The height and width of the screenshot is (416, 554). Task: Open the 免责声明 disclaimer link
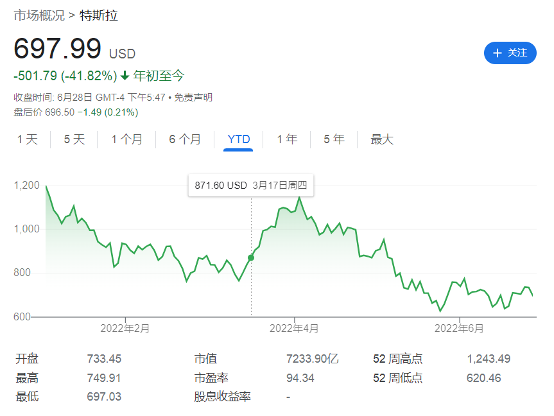coord(193,97)
